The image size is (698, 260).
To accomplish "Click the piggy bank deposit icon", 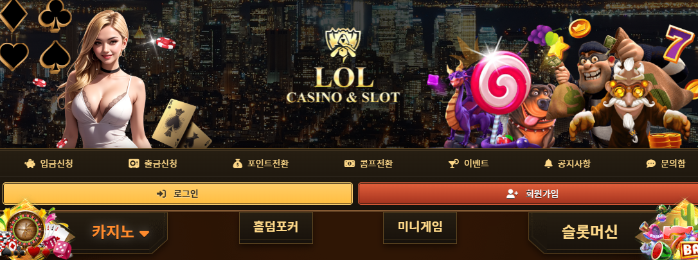I will tap(30, 164).
